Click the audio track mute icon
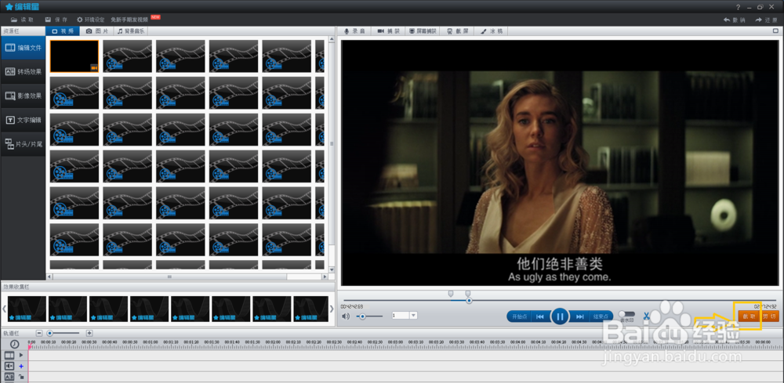784x383 pixels. click(9, 366)
